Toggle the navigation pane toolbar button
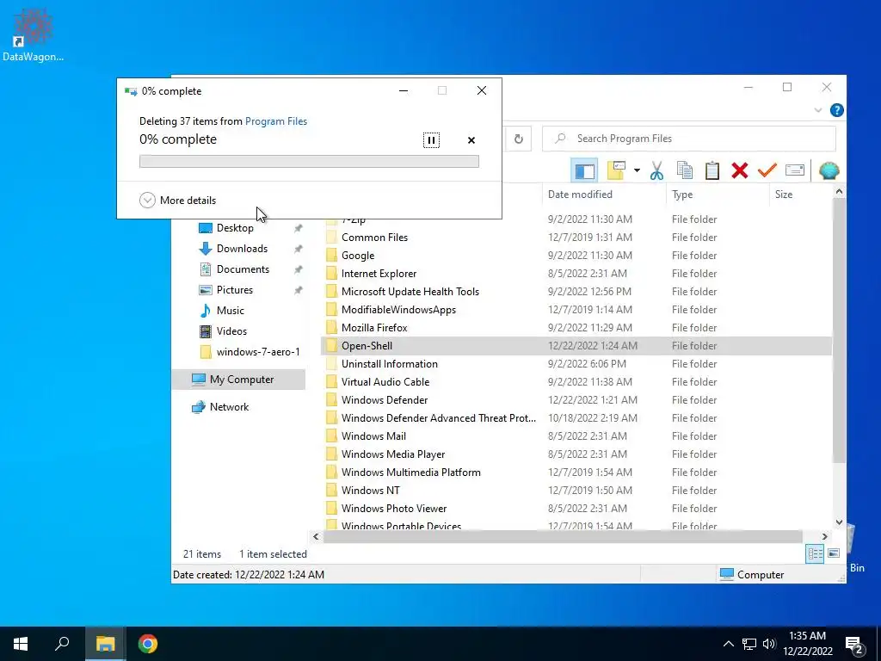881x661 pixels. tap(584, 170)
